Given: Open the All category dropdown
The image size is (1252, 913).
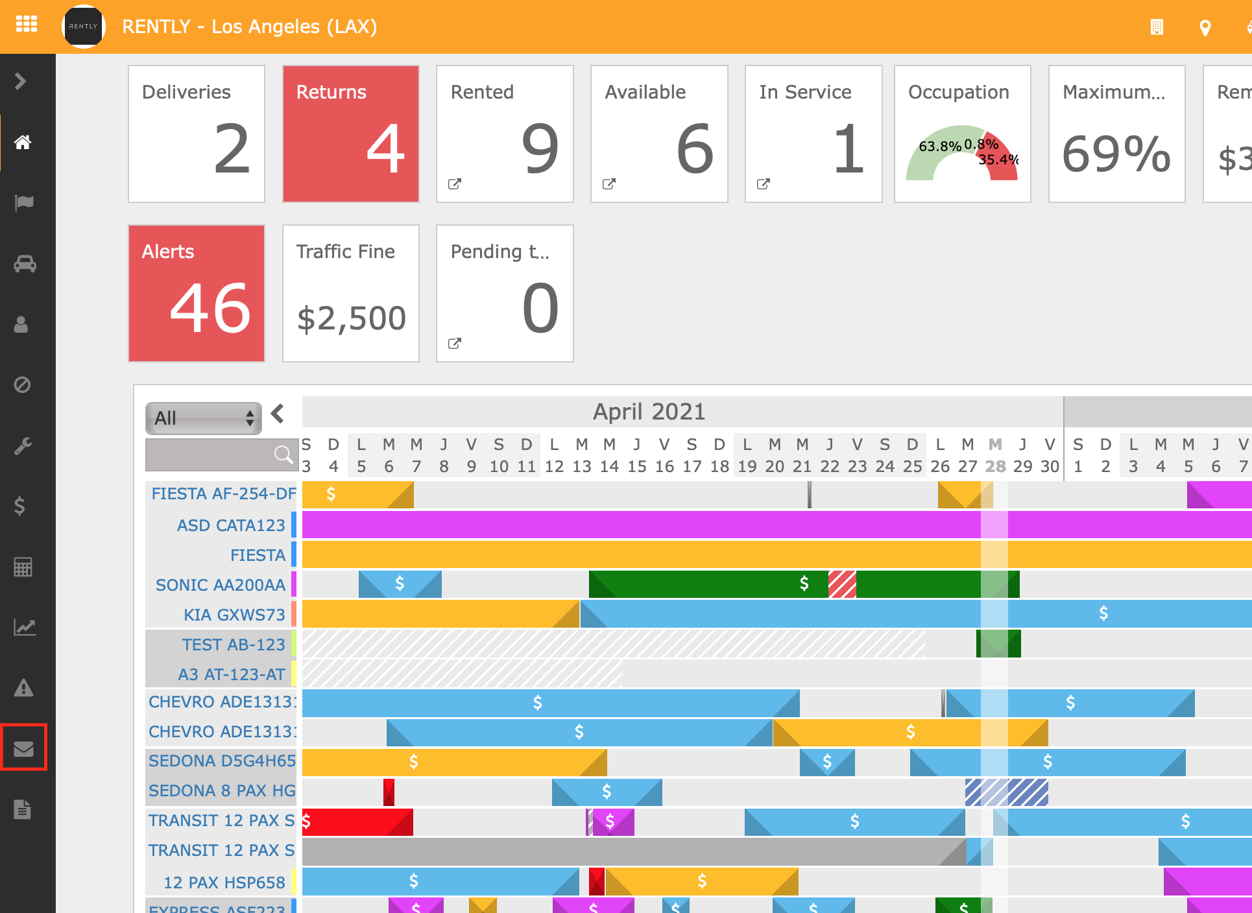Looking at the screenshot, I should coord(204,418).
